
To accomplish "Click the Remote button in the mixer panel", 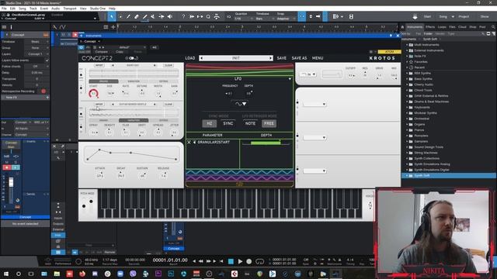I will (x=109, y=252).
